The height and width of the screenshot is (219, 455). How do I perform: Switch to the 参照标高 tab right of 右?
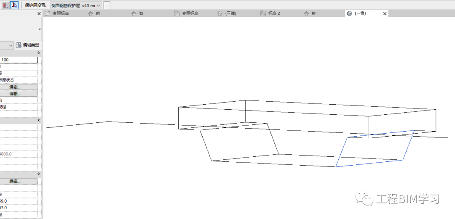point(187,13)
